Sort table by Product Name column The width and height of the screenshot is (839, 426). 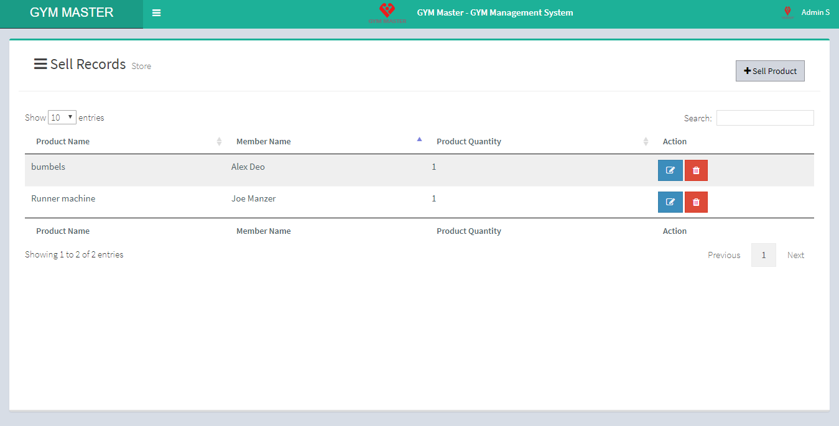tap(124, 142)
